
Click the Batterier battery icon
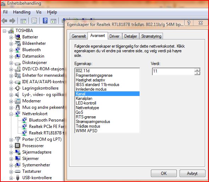(18, 37)
